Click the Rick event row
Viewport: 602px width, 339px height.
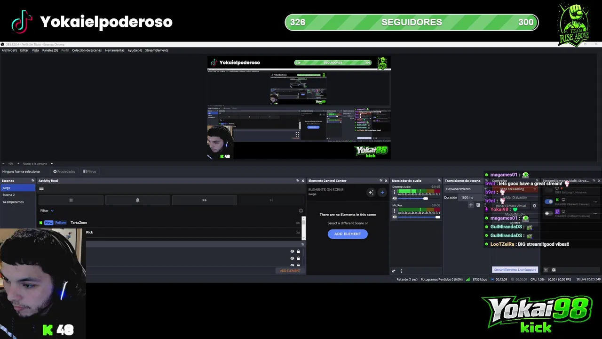click(x=193, y=232)
